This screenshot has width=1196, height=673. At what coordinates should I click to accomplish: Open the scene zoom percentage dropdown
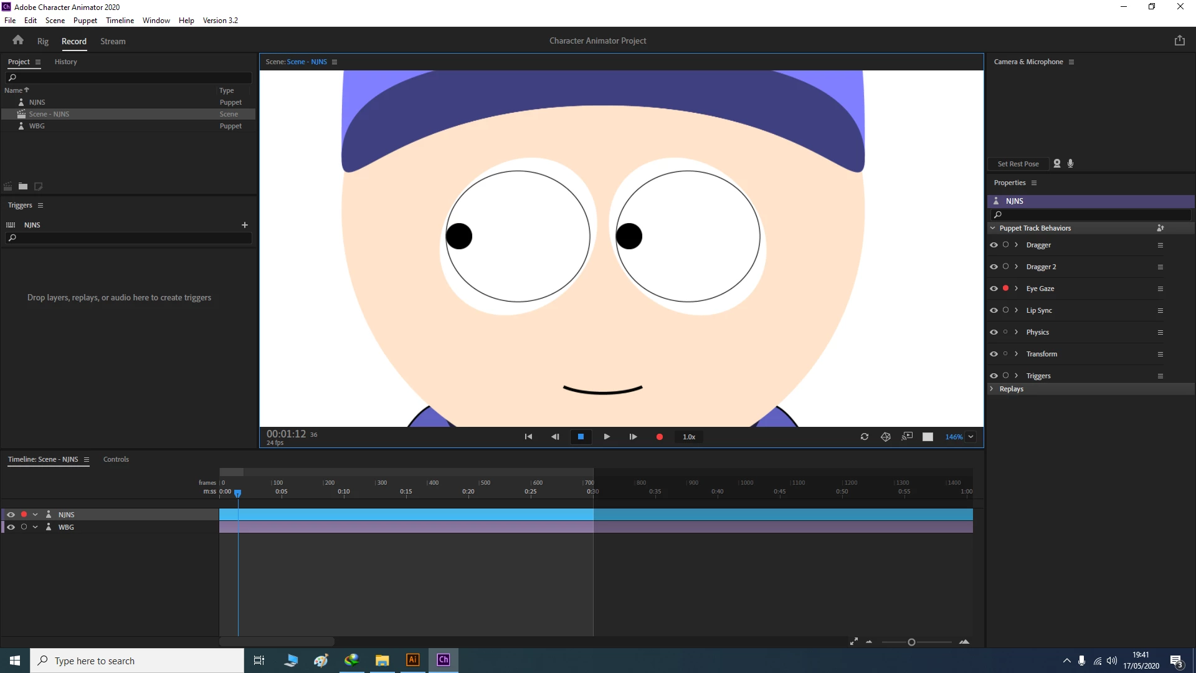(x=971, y=437)
